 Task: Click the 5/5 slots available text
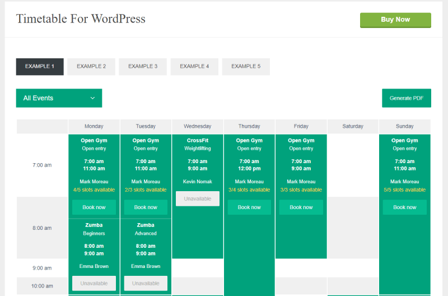(404, 190)
